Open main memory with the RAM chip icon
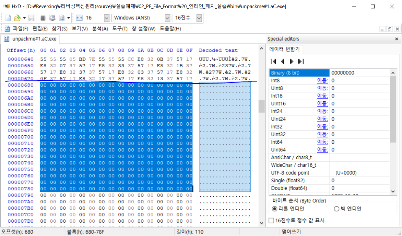402x236 pixels. tap(42, 18)
